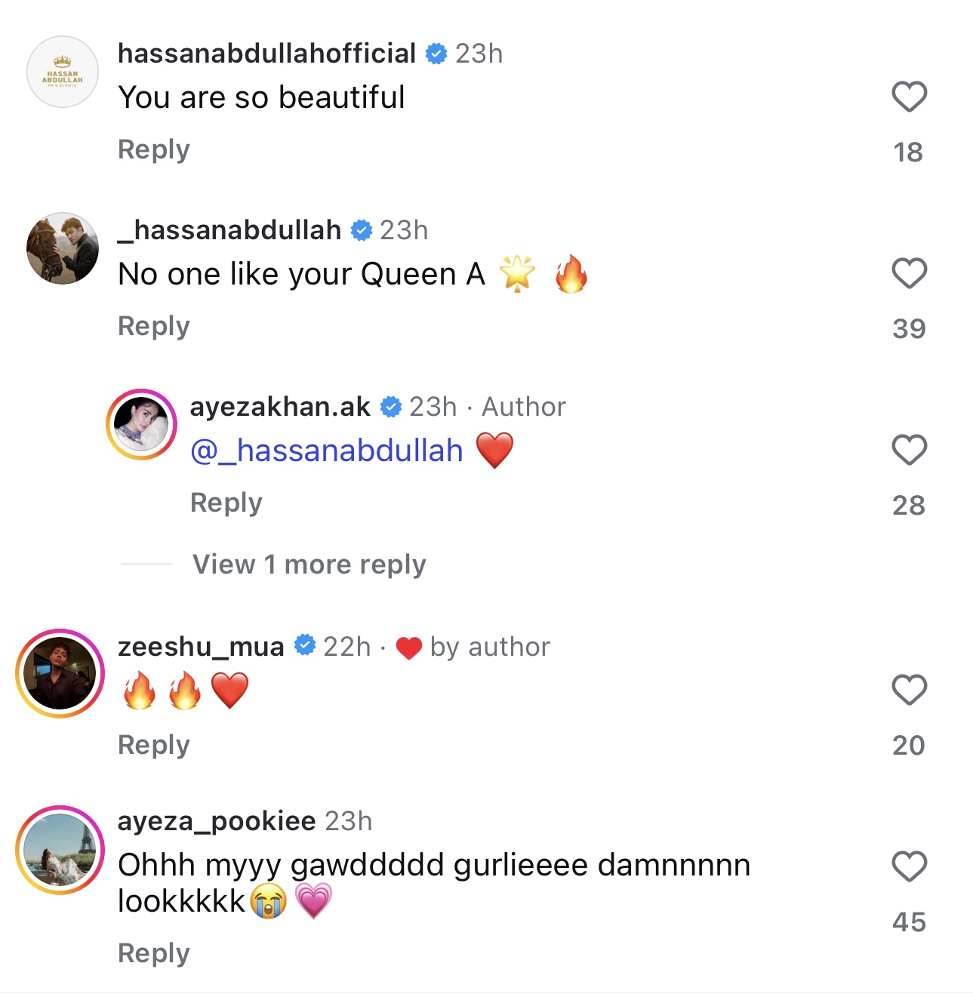This screenshot has height=997, width=973.
Task: Open the ayezakhan.ak username link
Action: point(280,407)
